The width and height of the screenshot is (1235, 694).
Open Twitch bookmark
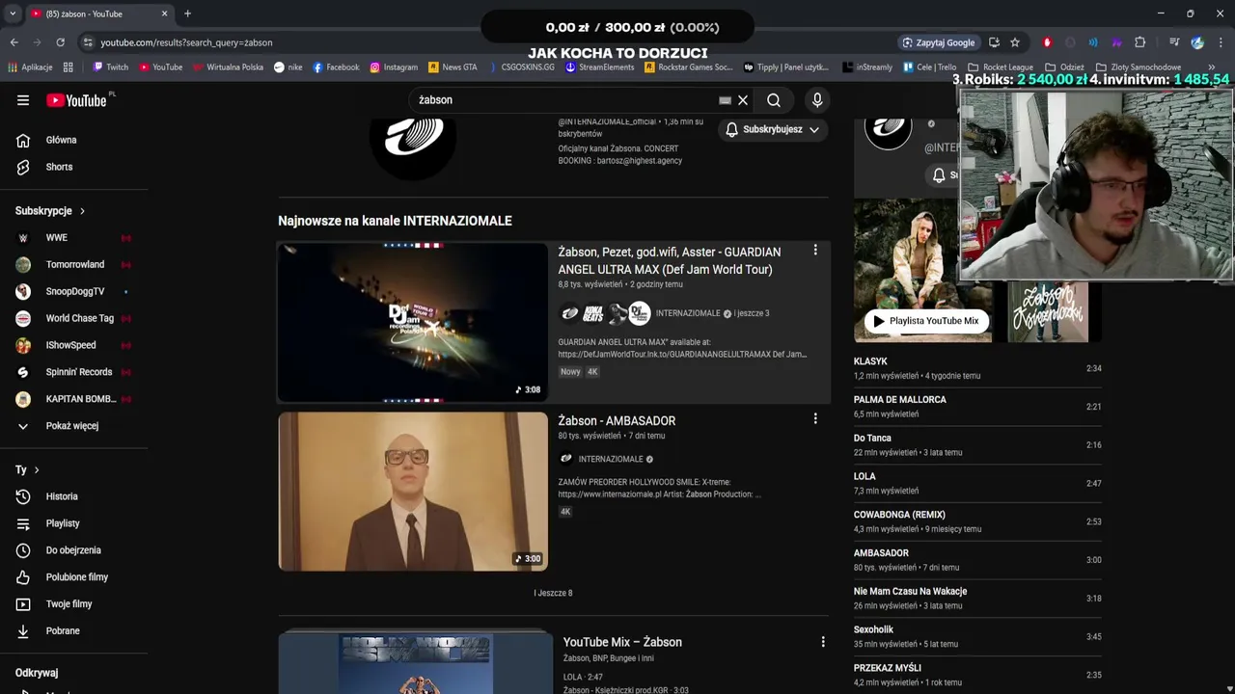pyautogui.click(x=110, y=67)
